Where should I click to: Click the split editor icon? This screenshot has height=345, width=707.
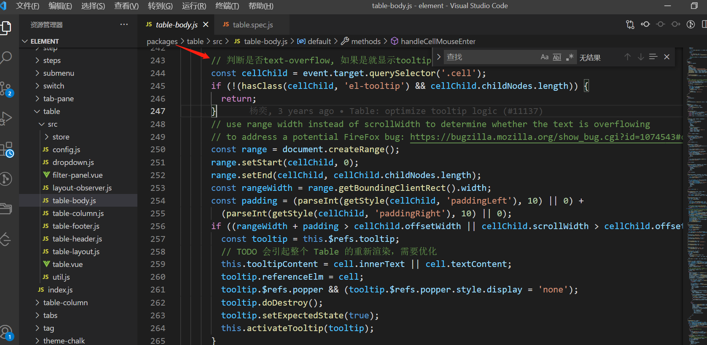704,24
